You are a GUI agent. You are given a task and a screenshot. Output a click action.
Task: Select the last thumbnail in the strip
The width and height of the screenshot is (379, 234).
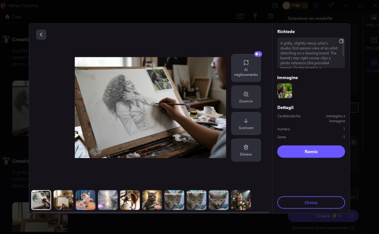click(x=240, y=200)
